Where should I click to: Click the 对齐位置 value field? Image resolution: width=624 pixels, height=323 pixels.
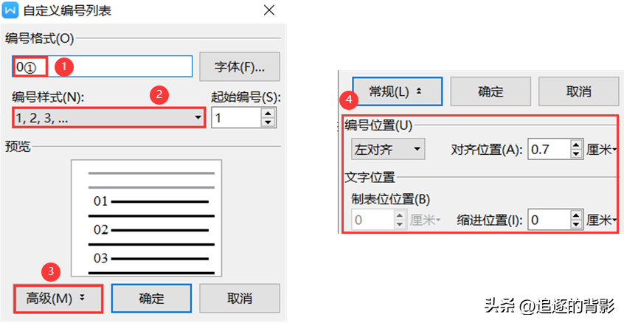coord(550,149)
